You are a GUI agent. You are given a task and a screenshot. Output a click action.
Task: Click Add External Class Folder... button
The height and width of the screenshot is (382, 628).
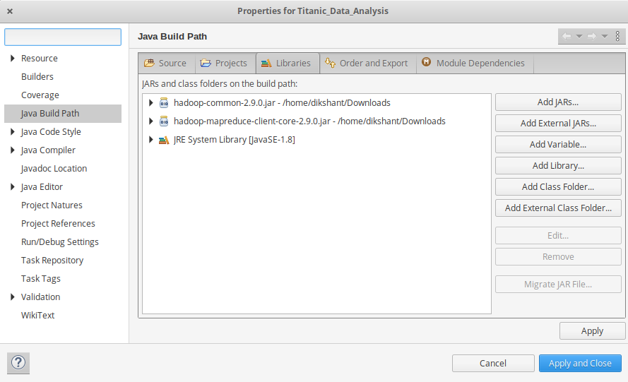(x=558, y=208)
